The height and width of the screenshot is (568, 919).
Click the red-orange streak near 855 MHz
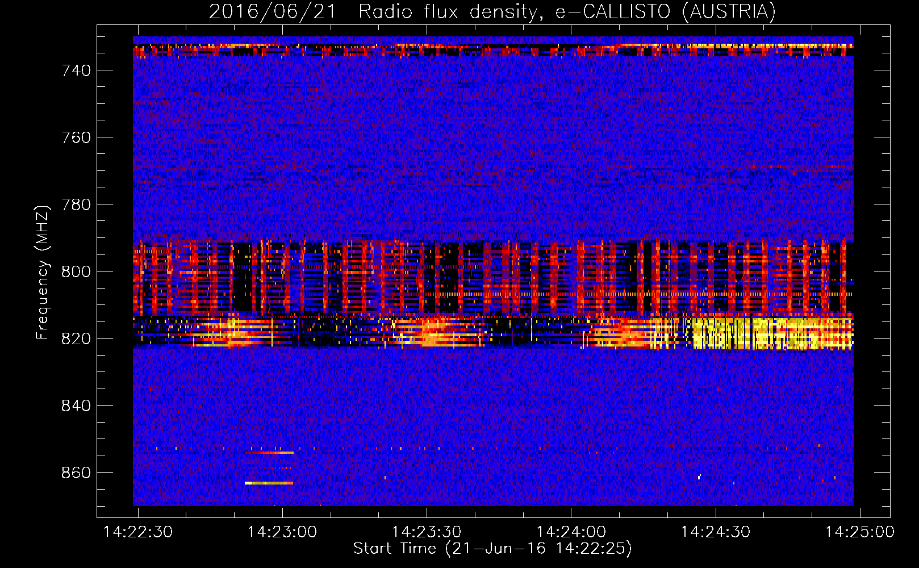(x=270, y=453)
